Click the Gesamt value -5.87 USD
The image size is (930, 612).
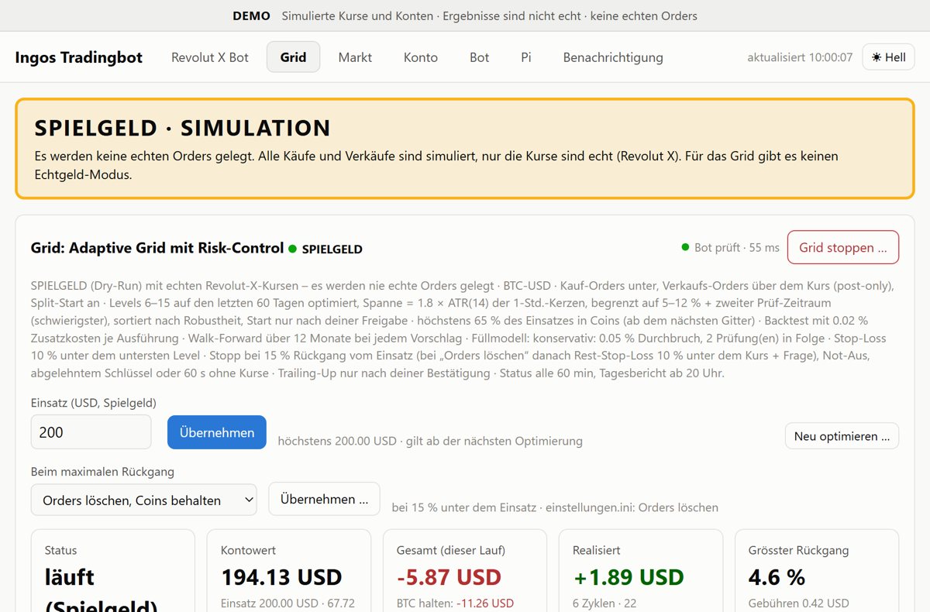point(449,577)
